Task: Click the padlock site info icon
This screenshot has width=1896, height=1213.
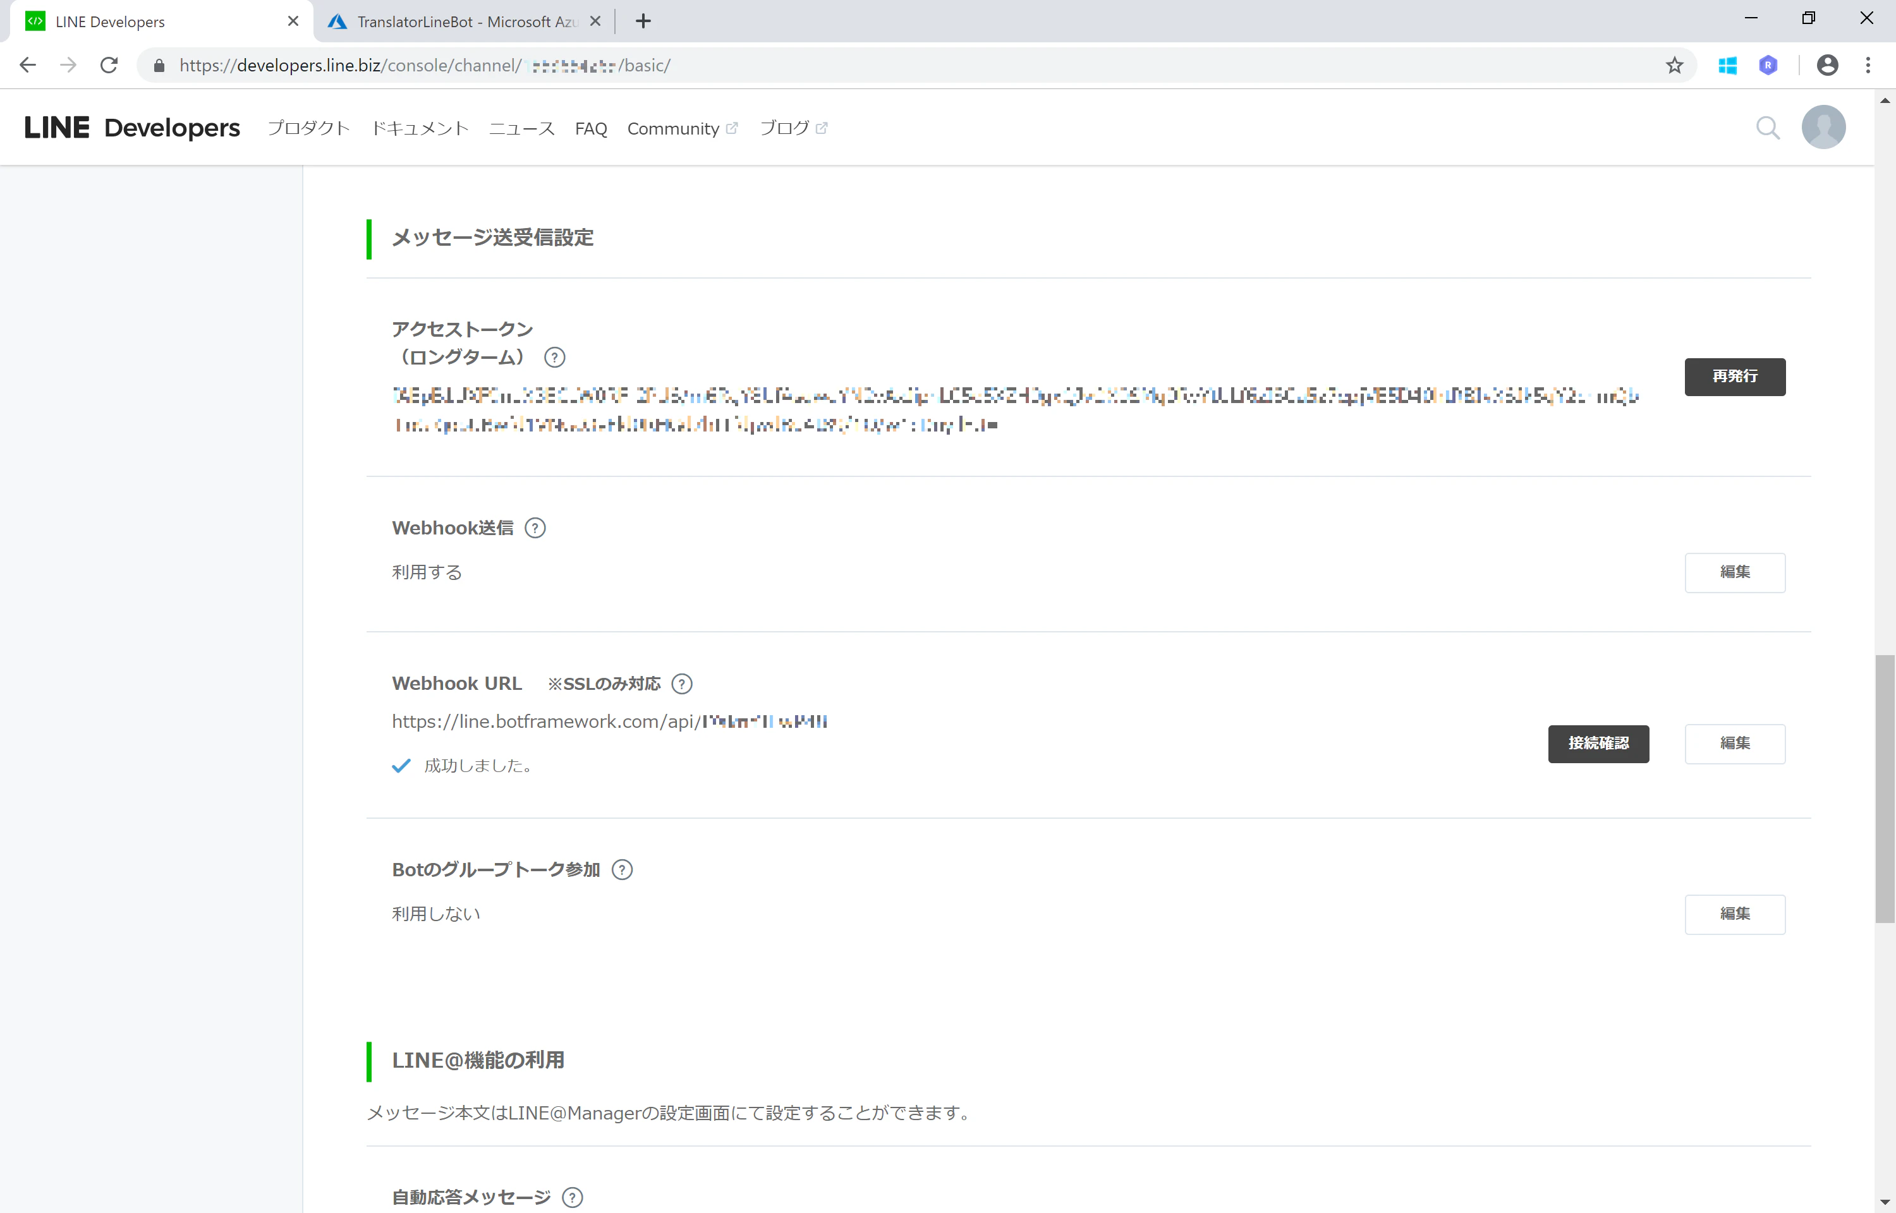Action: tap(159, 65)
